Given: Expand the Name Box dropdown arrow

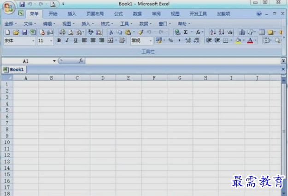Looking at the screenshot, I should 54,61.
